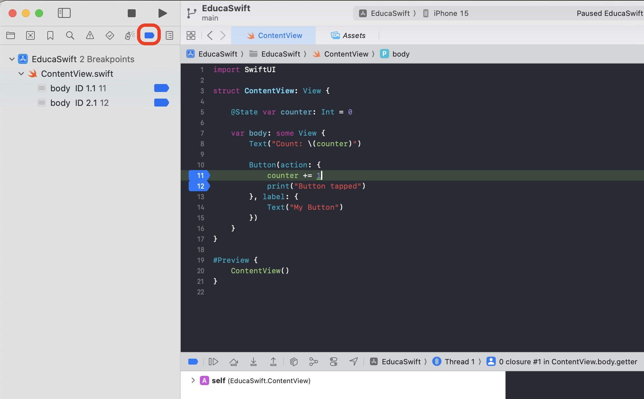Open the Find navigator magnifier icon
Viewport: 644px width, 399px height.
(70, 35)
